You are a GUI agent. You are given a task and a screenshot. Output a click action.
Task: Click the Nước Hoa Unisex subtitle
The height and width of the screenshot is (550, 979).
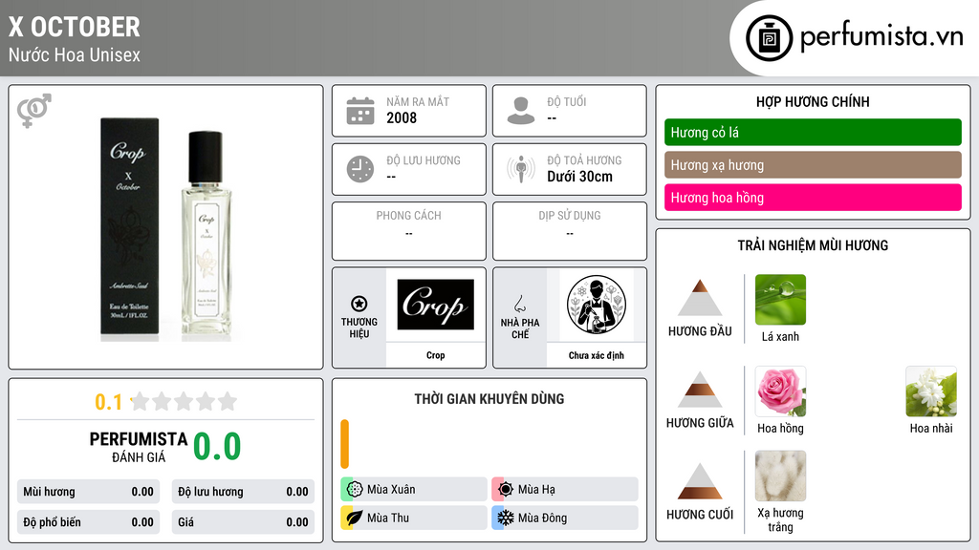pos(75,54)
